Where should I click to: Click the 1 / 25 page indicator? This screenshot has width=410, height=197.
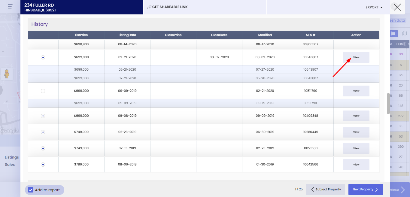(x=299, y=189)
